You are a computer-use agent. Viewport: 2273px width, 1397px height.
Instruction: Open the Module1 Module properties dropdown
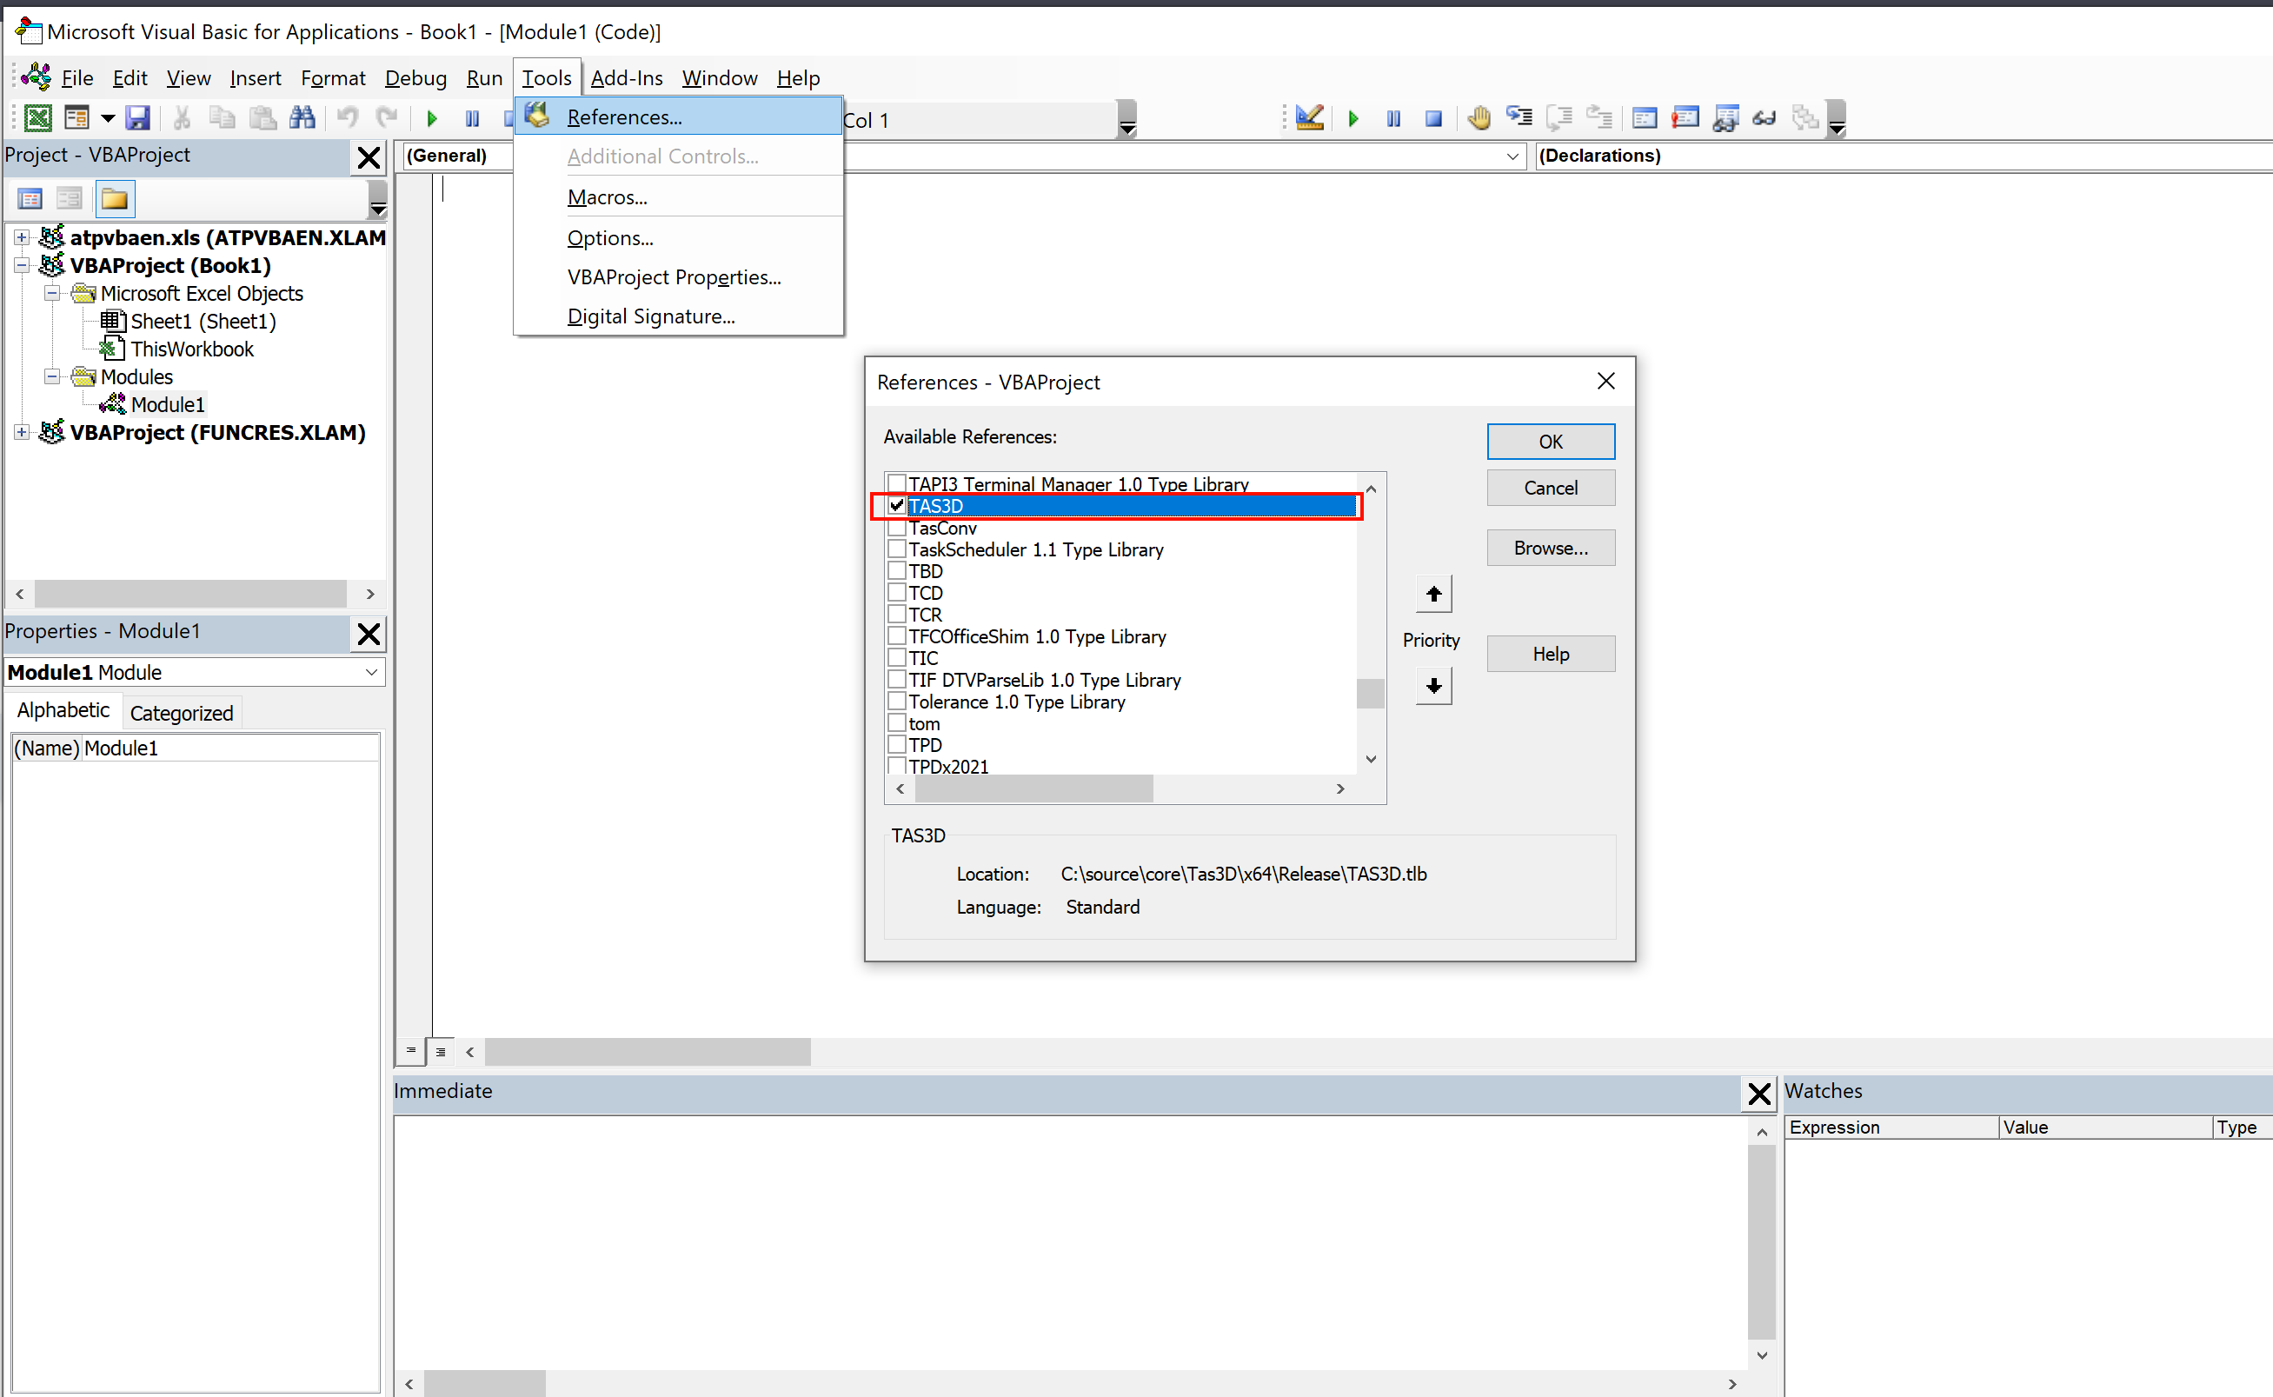coord(371,672)
